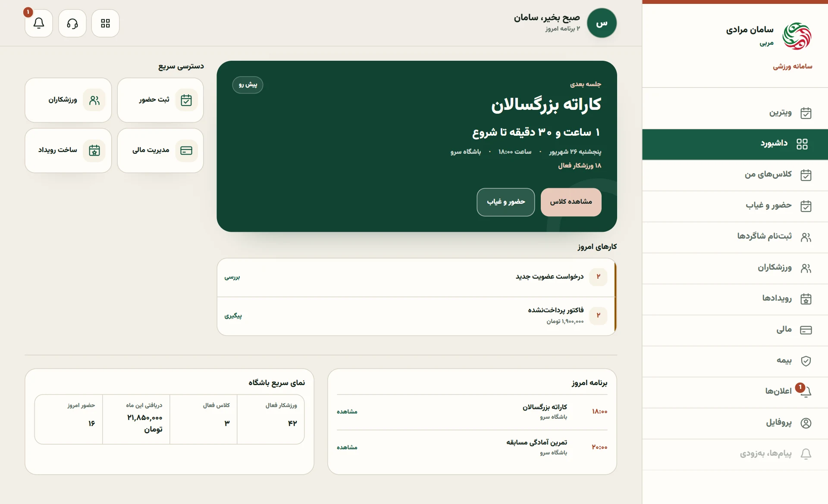Click مشاهده for تمرین آمادگی مسابقه
Viewport: 828px width, 504px height.
(347, 448)
